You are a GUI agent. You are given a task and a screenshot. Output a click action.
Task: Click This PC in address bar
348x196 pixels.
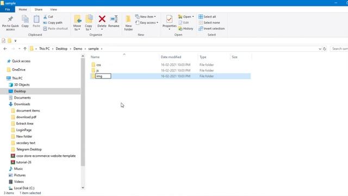click(x=45, y=48)
